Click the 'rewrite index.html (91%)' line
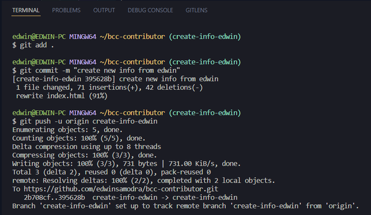 point(61,96)
